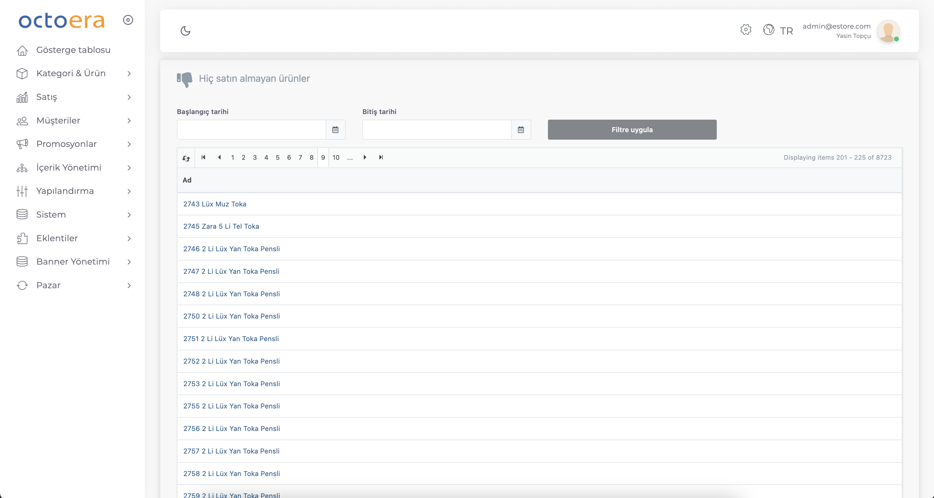
Task: Jump to the last page
Action: (381, 157)
